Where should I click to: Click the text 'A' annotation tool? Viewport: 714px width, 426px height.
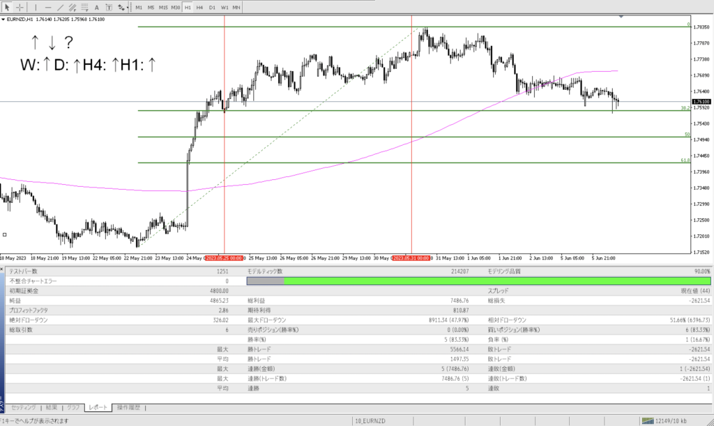97,7
